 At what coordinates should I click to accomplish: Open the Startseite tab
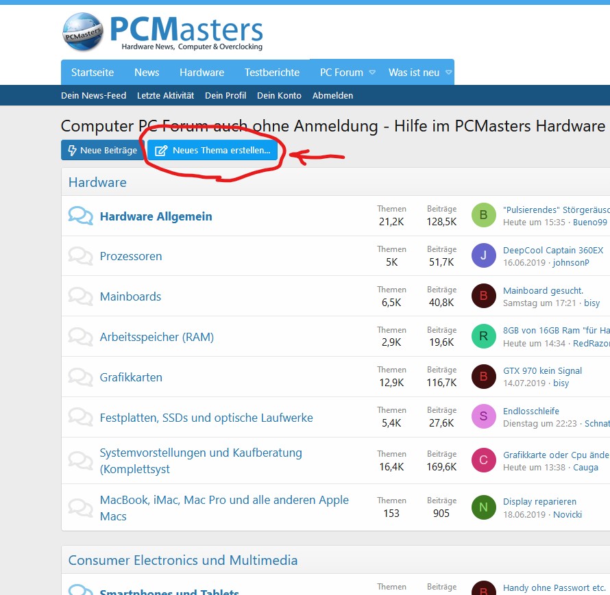pos(93,73)
